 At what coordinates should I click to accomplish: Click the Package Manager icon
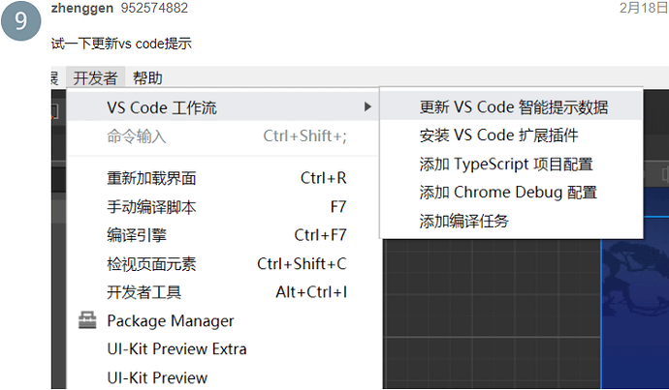point(87,320)
